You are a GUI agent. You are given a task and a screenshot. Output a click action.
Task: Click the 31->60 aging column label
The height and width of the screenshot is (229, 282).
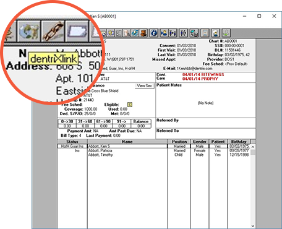point(85,121)
